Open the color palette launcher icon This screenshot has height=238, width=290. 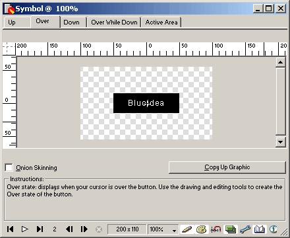click(201, 229)
